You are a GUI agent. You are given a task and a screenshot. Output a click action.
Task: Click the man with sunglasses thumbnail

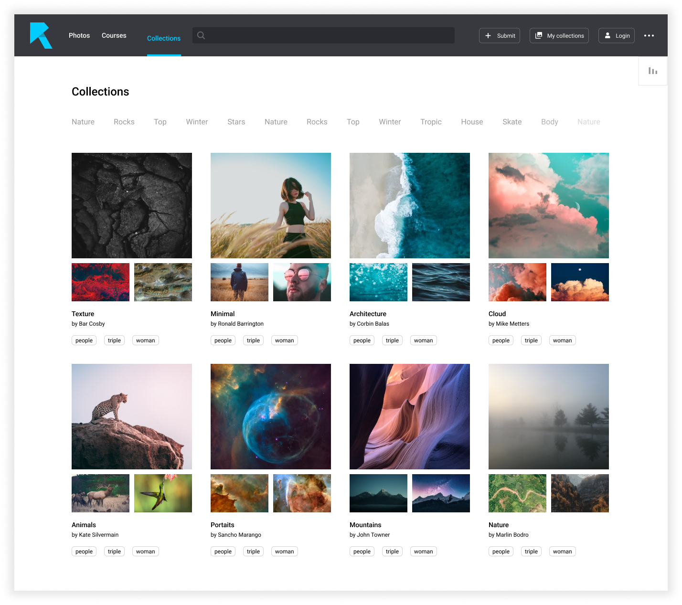[x=302, y=282]
